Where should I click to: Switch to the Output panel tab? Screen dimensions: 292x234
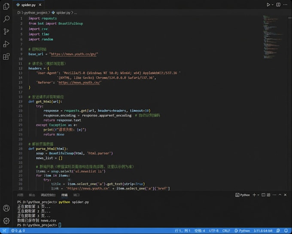tap(32, 195)
